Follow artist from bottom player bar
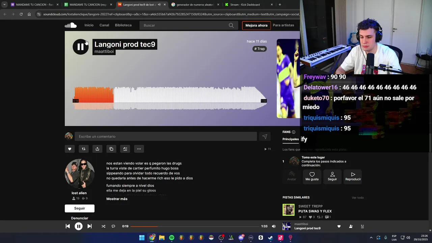This screenshot has width=432, height=243. (x=351, y=226)
